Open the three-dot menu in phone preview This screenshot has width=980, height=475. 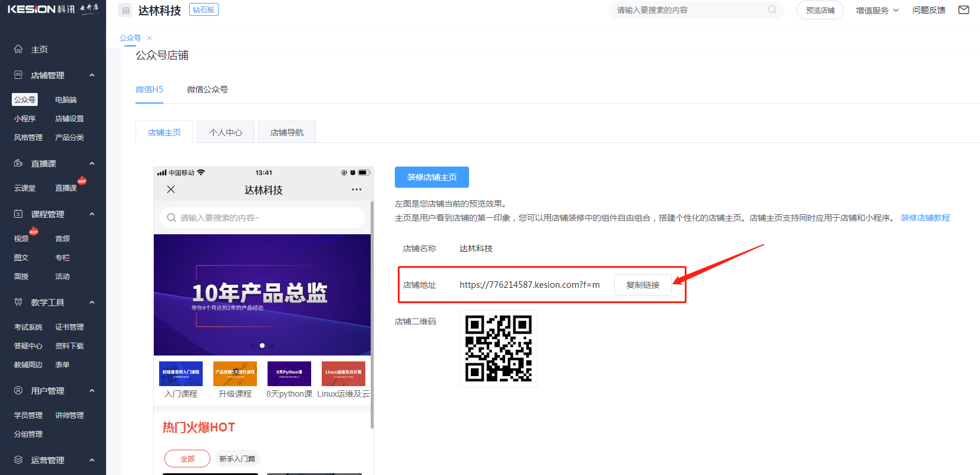coord(356,190)
